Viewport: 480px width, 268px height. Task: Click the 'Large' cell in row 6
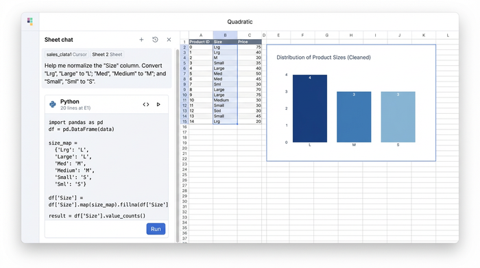tap(225, 69)
